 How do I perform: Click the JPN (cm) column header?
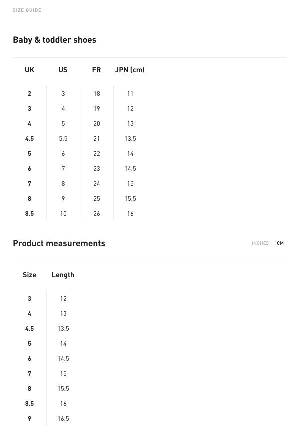tap(130, 70)
